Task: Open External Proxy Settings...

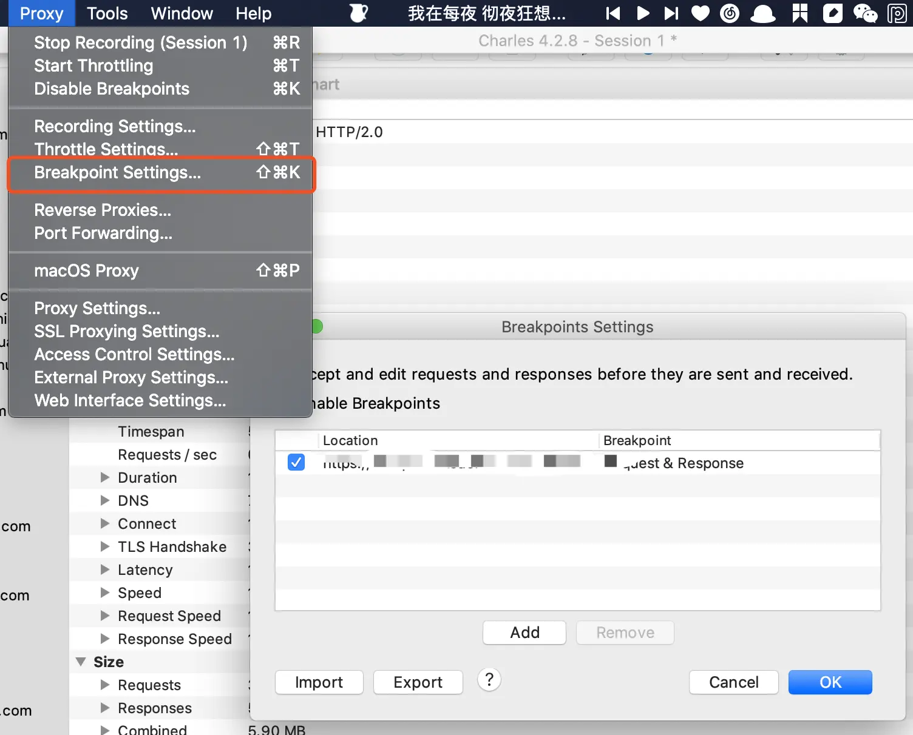Action: point(160,377)
